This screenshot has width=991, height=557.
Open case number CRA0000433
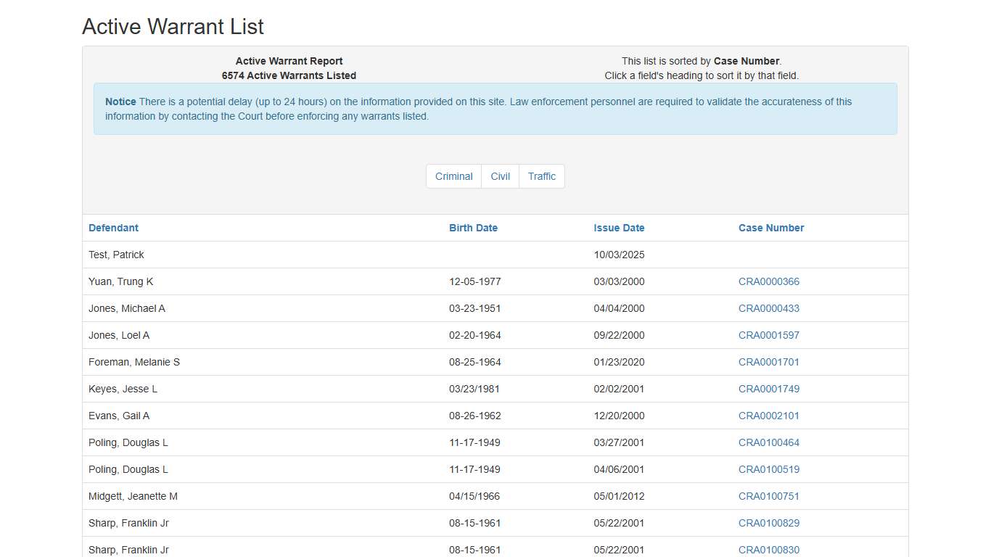(768, 308)
